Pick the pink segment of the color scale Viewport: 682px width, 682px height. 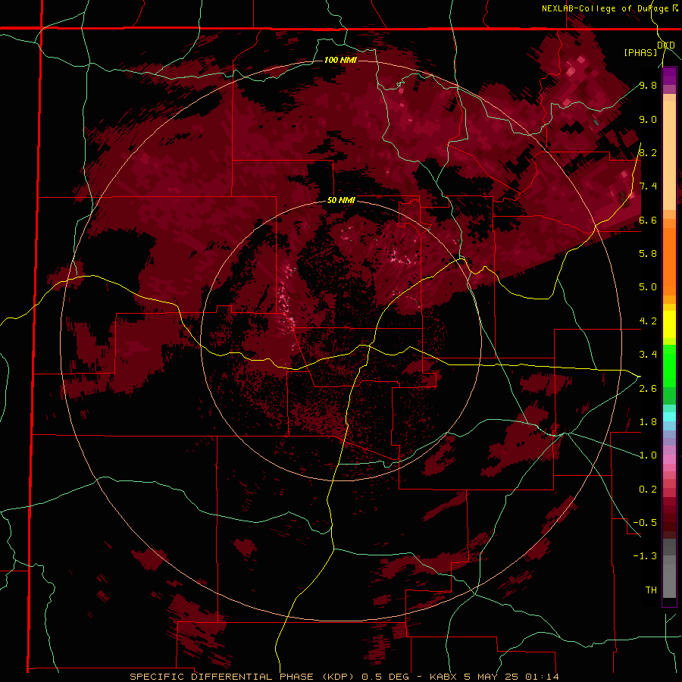point(669,459)
